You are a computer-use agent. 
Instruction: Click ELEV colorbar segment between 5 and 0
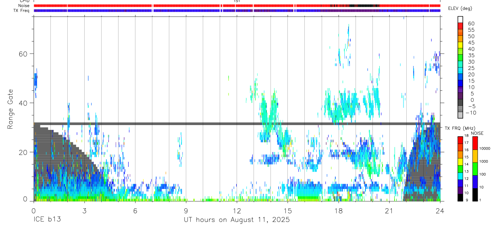pyautogui.click(x=460, y=97)
